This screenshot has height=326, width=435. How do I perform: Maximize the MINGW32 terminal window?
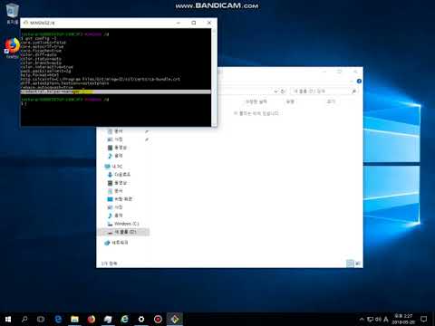[194, 23]
